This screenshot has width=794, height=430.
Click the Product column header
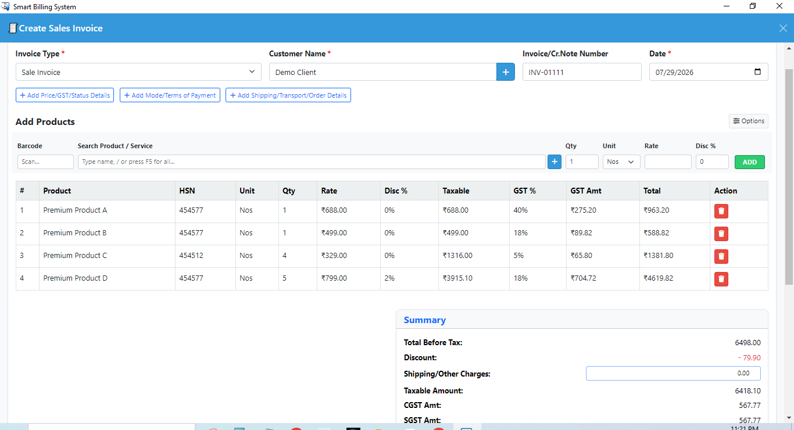[107, 191]
